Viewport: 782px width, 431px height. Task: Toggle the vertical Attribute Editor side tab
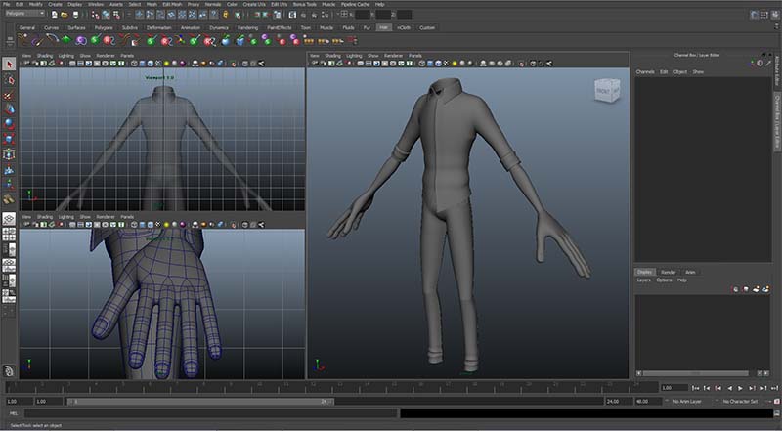click(x=777, y=70)
